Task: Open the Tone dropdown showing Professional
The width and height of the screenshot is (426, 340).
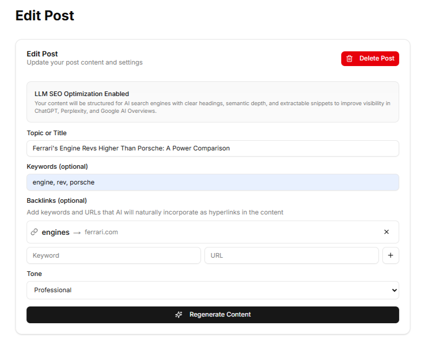Action: (212, 290)
